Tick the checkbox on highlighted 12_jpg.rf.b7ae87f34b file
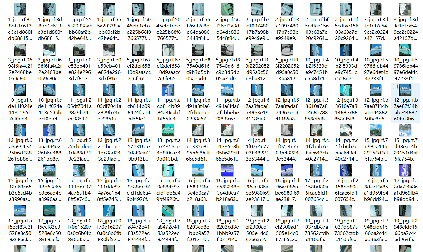 point(395,86)
